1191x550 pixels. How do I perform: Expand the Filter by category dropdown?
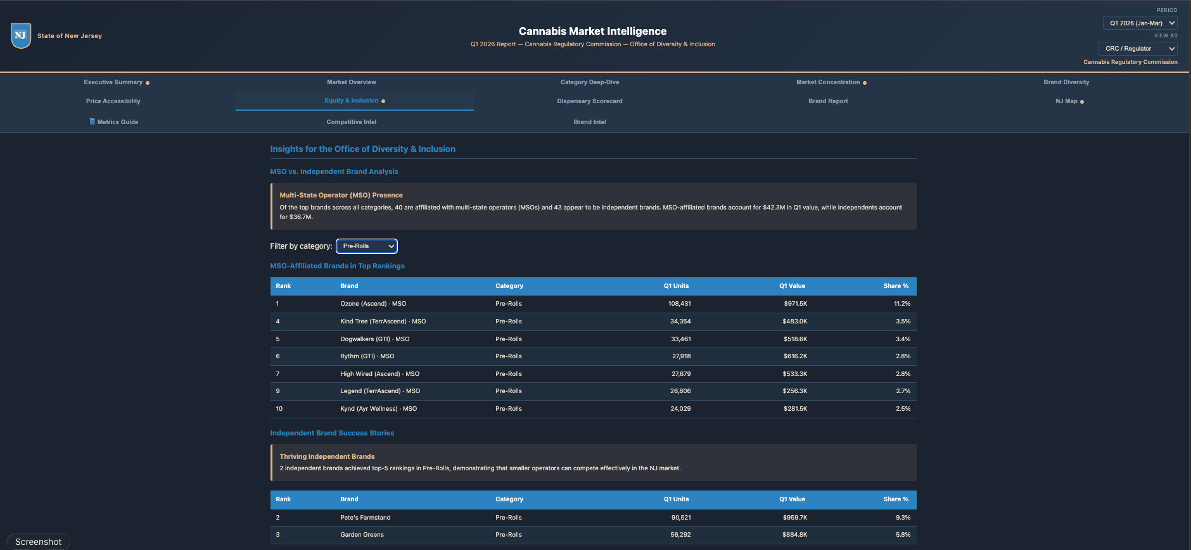pos(367,246)
